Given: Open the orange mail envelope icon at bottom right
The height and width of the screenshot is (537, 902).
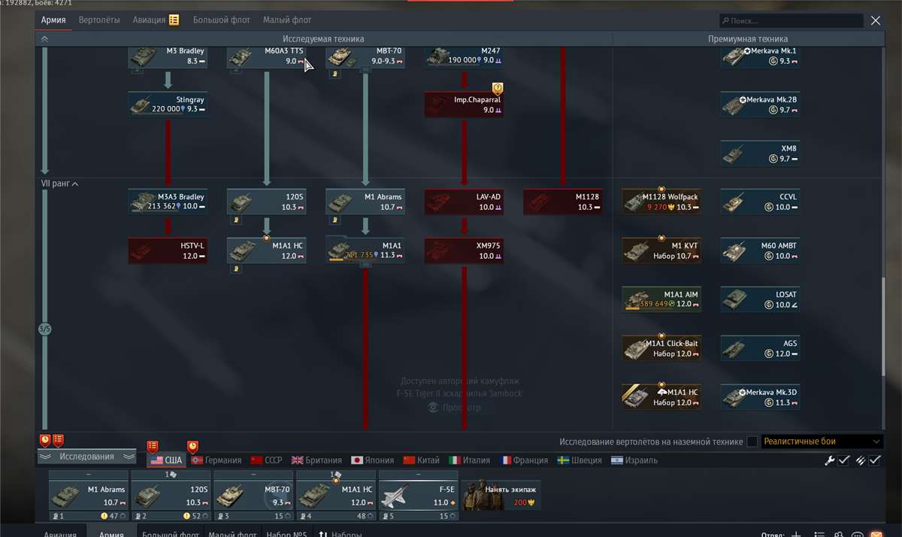Looking at the screenshot, I should click(x=876, y=534).
